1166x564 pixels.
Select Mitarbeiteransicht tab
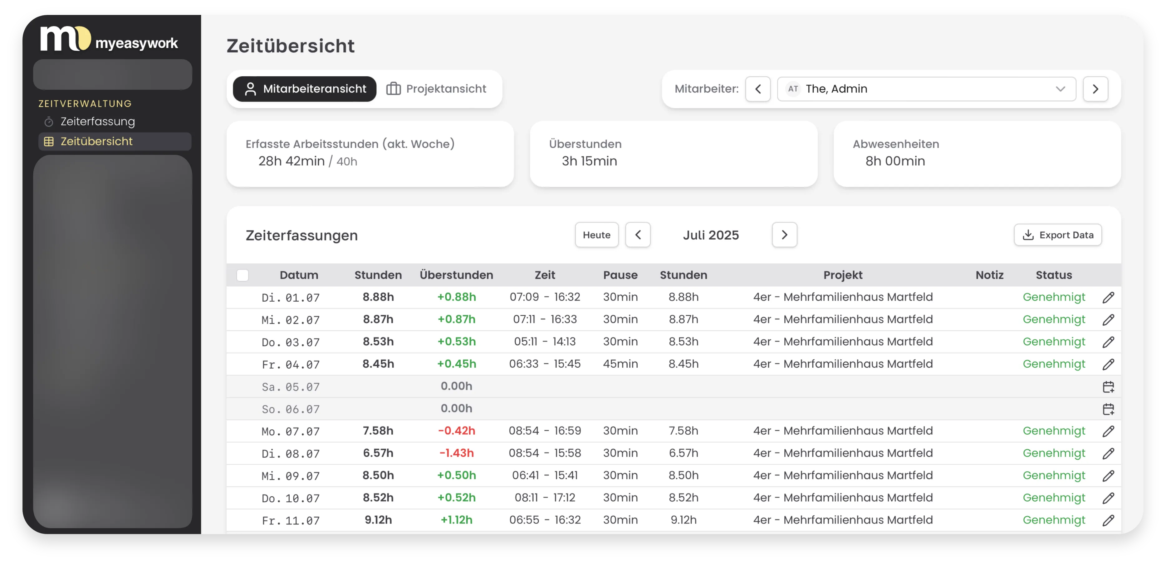(x=305, y=89)
